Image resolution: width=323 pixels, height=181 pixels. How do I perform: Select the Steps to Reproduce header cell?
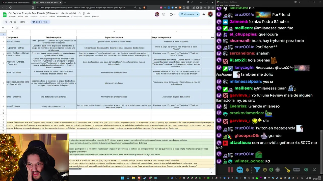[176, 37]
